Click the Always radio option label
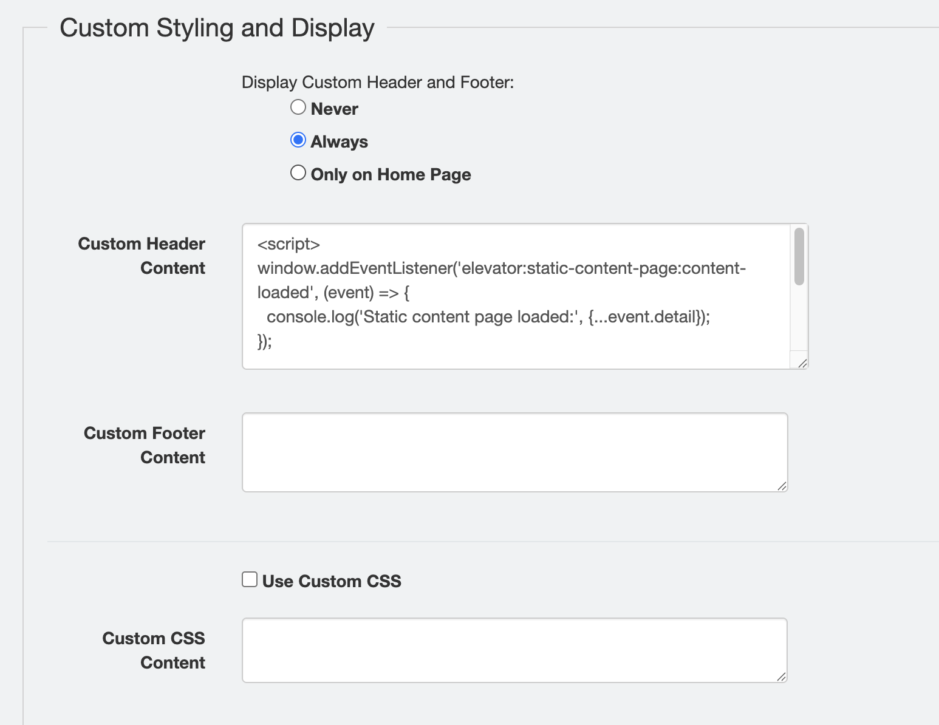 pyautogui.click(x=339, y=141)
